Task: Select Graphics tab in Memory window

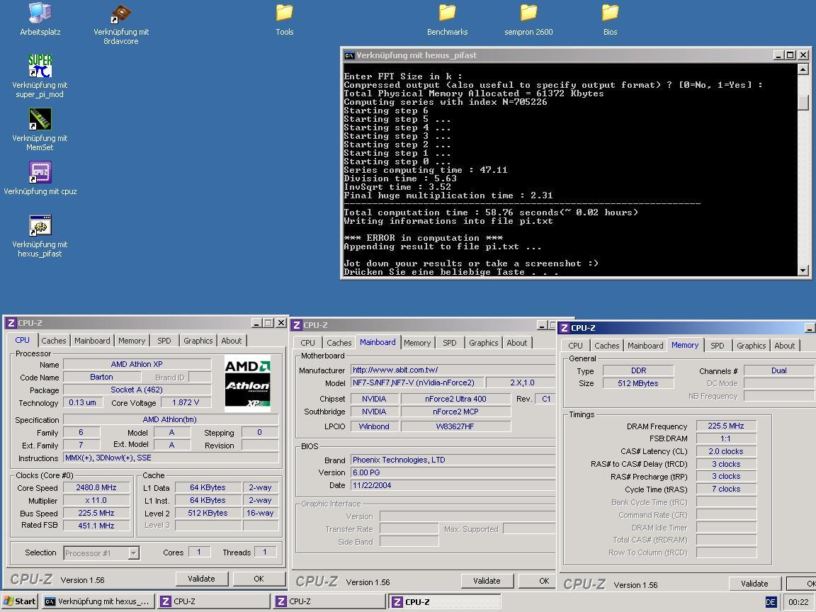Action: tap(752, 346)
